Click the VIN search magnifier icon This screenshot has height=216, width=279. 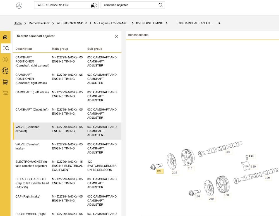pyautogui.click(x=94, y=5)
